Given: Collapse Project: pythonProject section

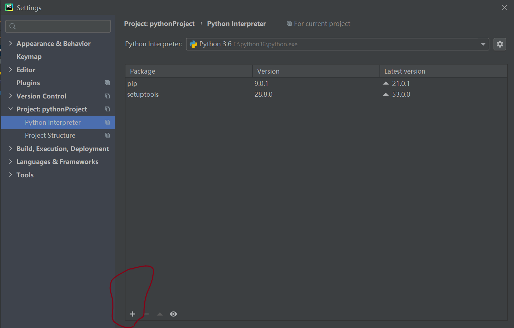Looking at the screenshot, I should [x=11, y=109].
